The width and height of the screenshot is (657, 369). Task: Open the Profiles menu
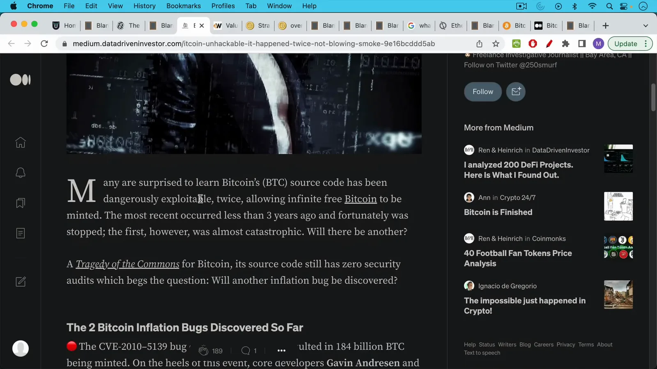tap(223, 6)
